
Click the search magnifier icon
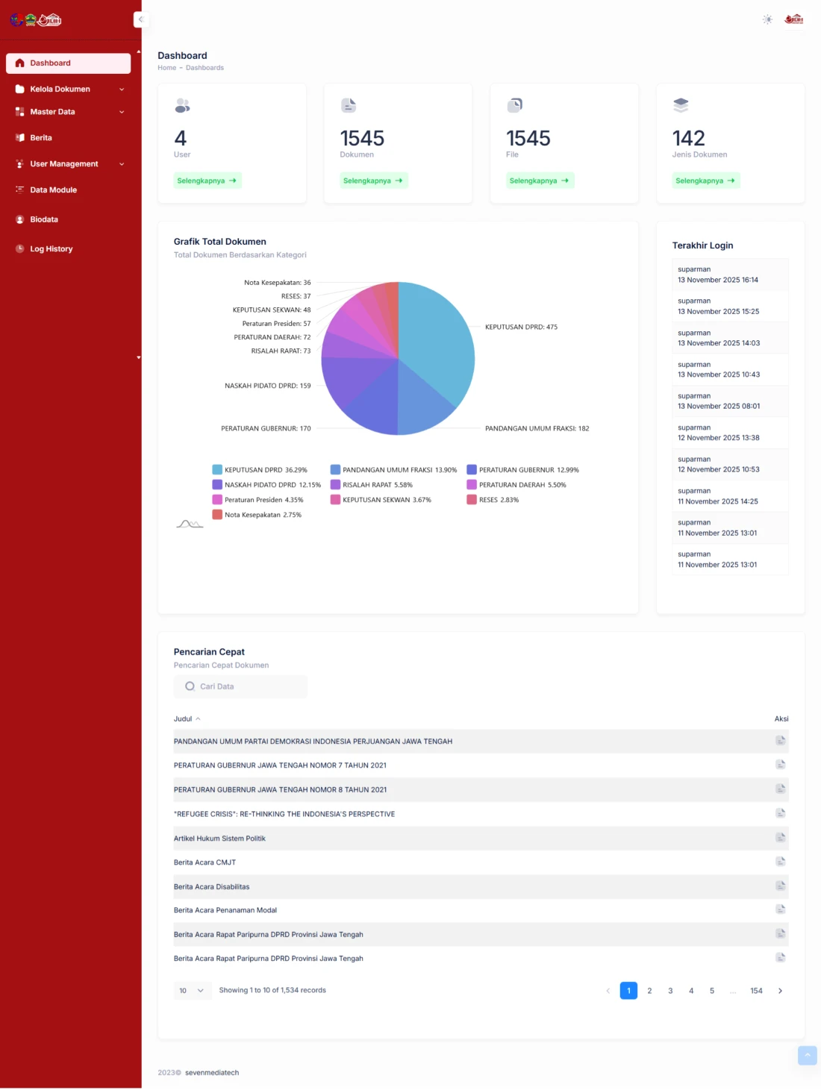[190, 686]
